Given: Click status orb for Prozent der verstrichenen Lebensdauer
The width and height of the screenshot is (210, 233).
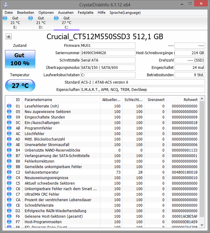Looking at the screenshot, I should click(x=9, y=200).
